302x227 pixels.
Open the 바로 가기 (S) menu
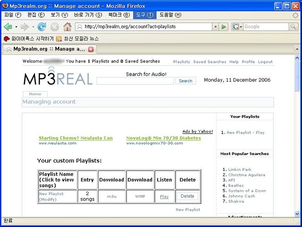point(88,15)
